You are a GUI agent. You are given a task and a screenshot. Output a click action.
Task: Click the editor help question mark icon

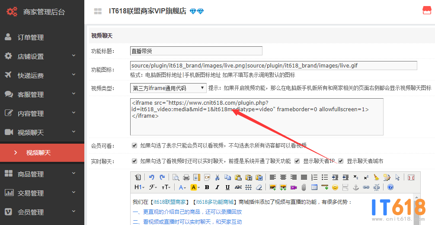pos(390,187)
